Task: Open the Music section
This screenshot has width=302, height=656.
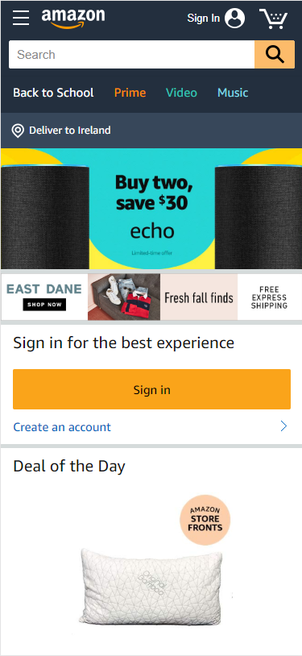Action: tap(233, 93)
